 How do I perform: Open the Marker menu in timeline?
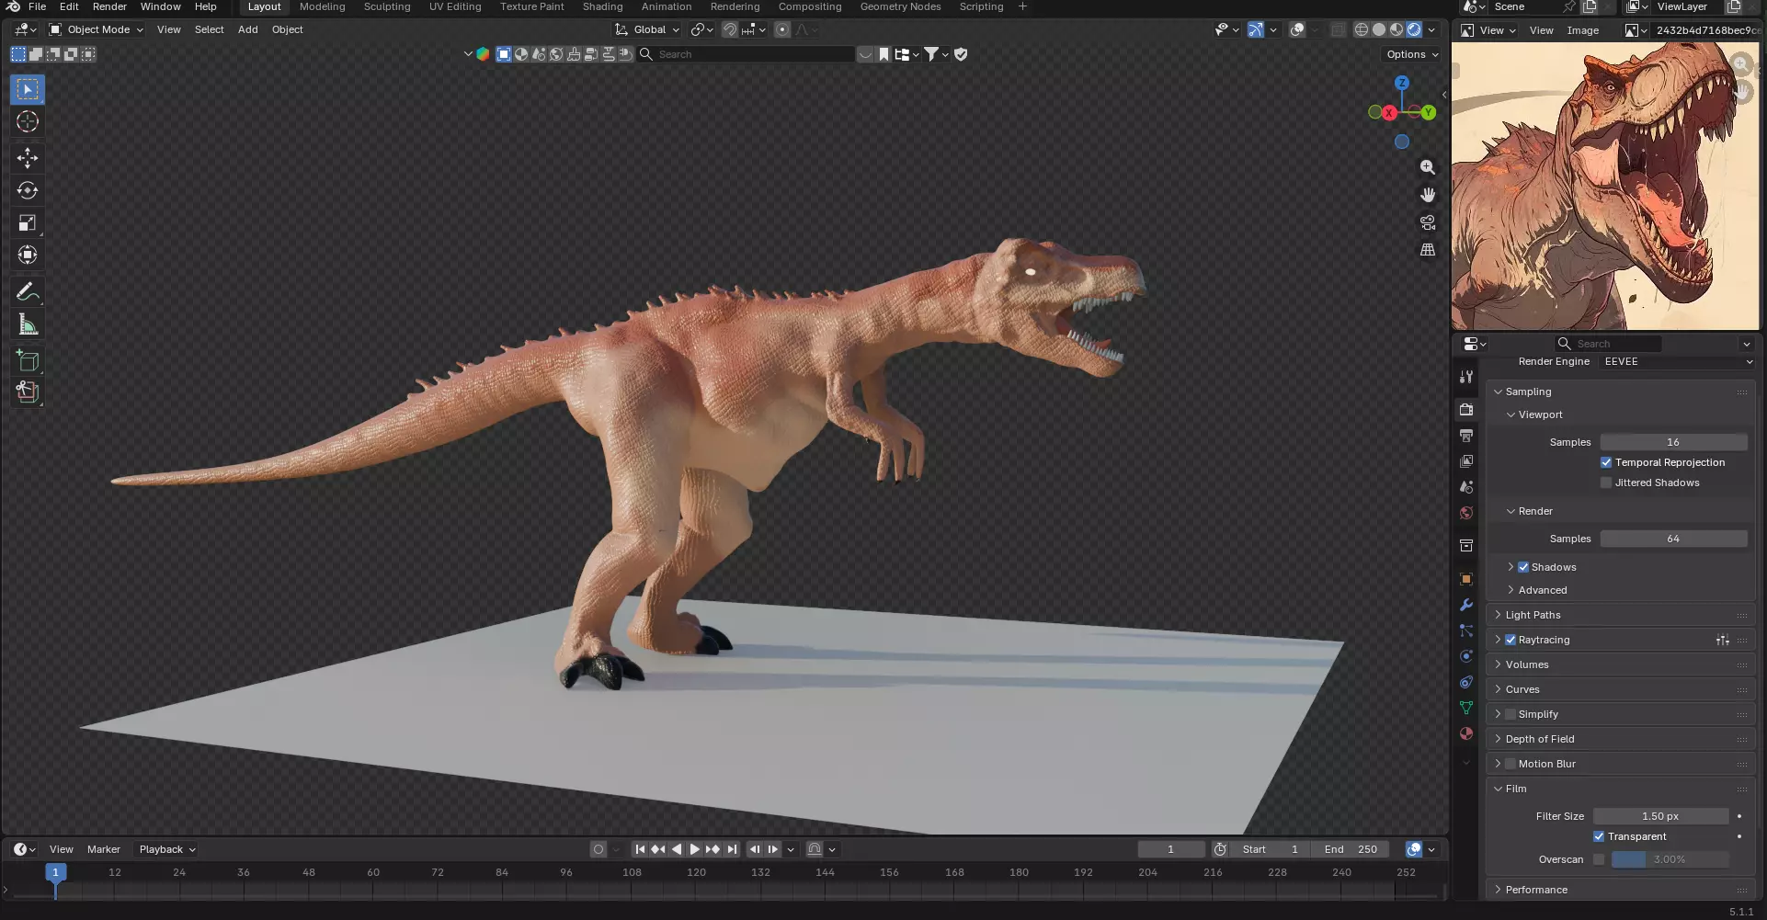[x=104, y=849]
